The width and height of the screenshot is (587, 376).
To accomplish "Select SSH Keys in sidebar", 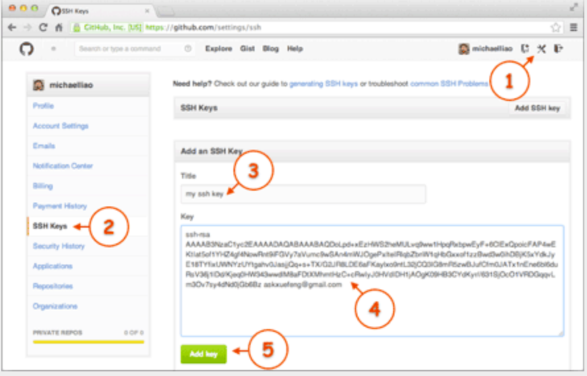I will [49, 226].
